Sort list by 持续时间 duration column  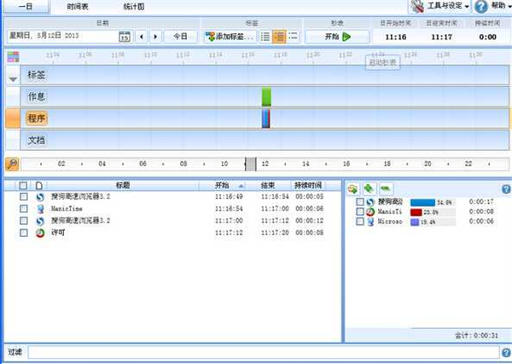[x=310, y=186]
